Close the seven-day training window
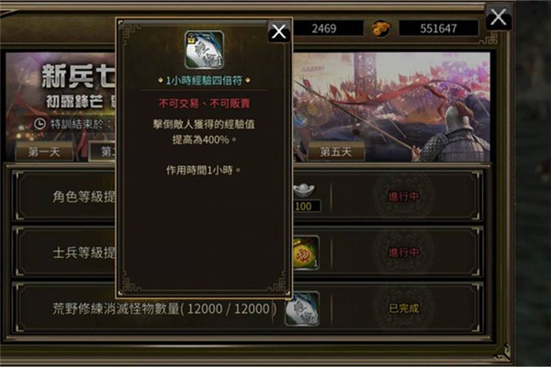The image size is (551, 367). pos(499,17)
